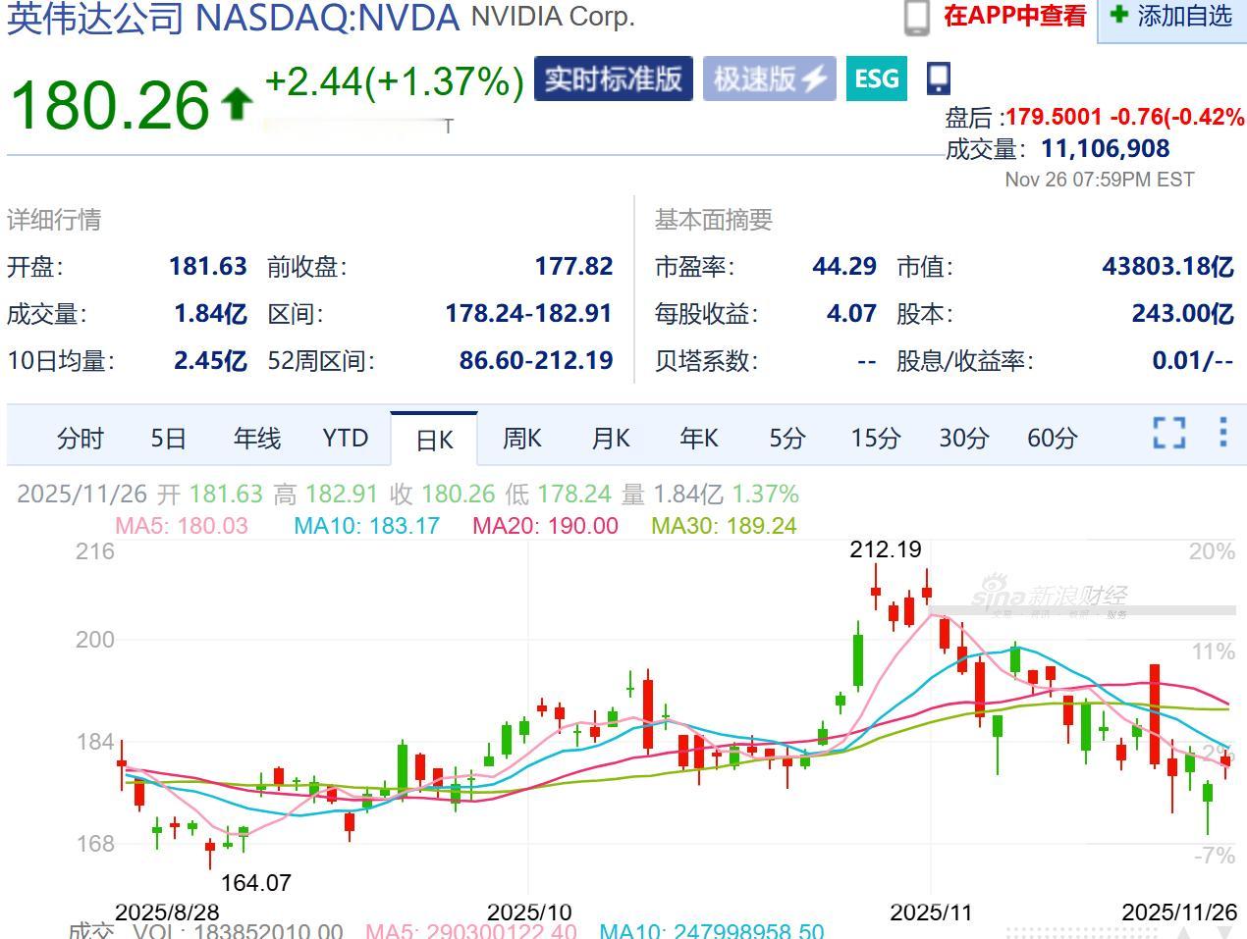Toggle 实时标准版 real-time quote mode

(x=613, y=78)
